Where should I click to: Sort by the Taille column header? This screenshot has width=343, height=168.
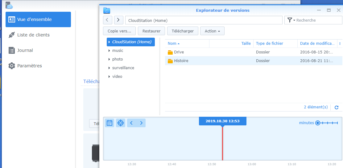pyautogui.click(x=231, y=44)
